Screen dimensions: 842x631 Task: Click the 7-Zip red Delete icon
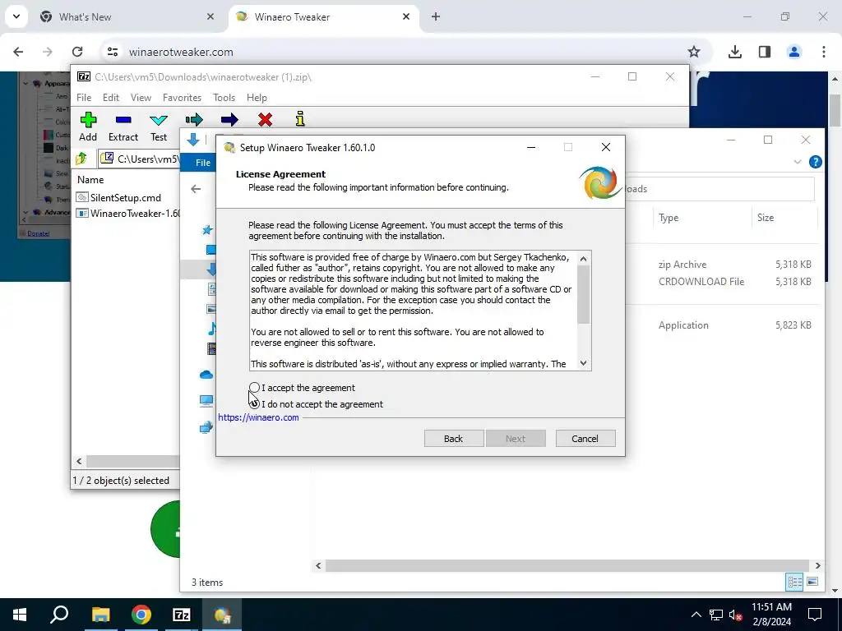click(265, 120)
